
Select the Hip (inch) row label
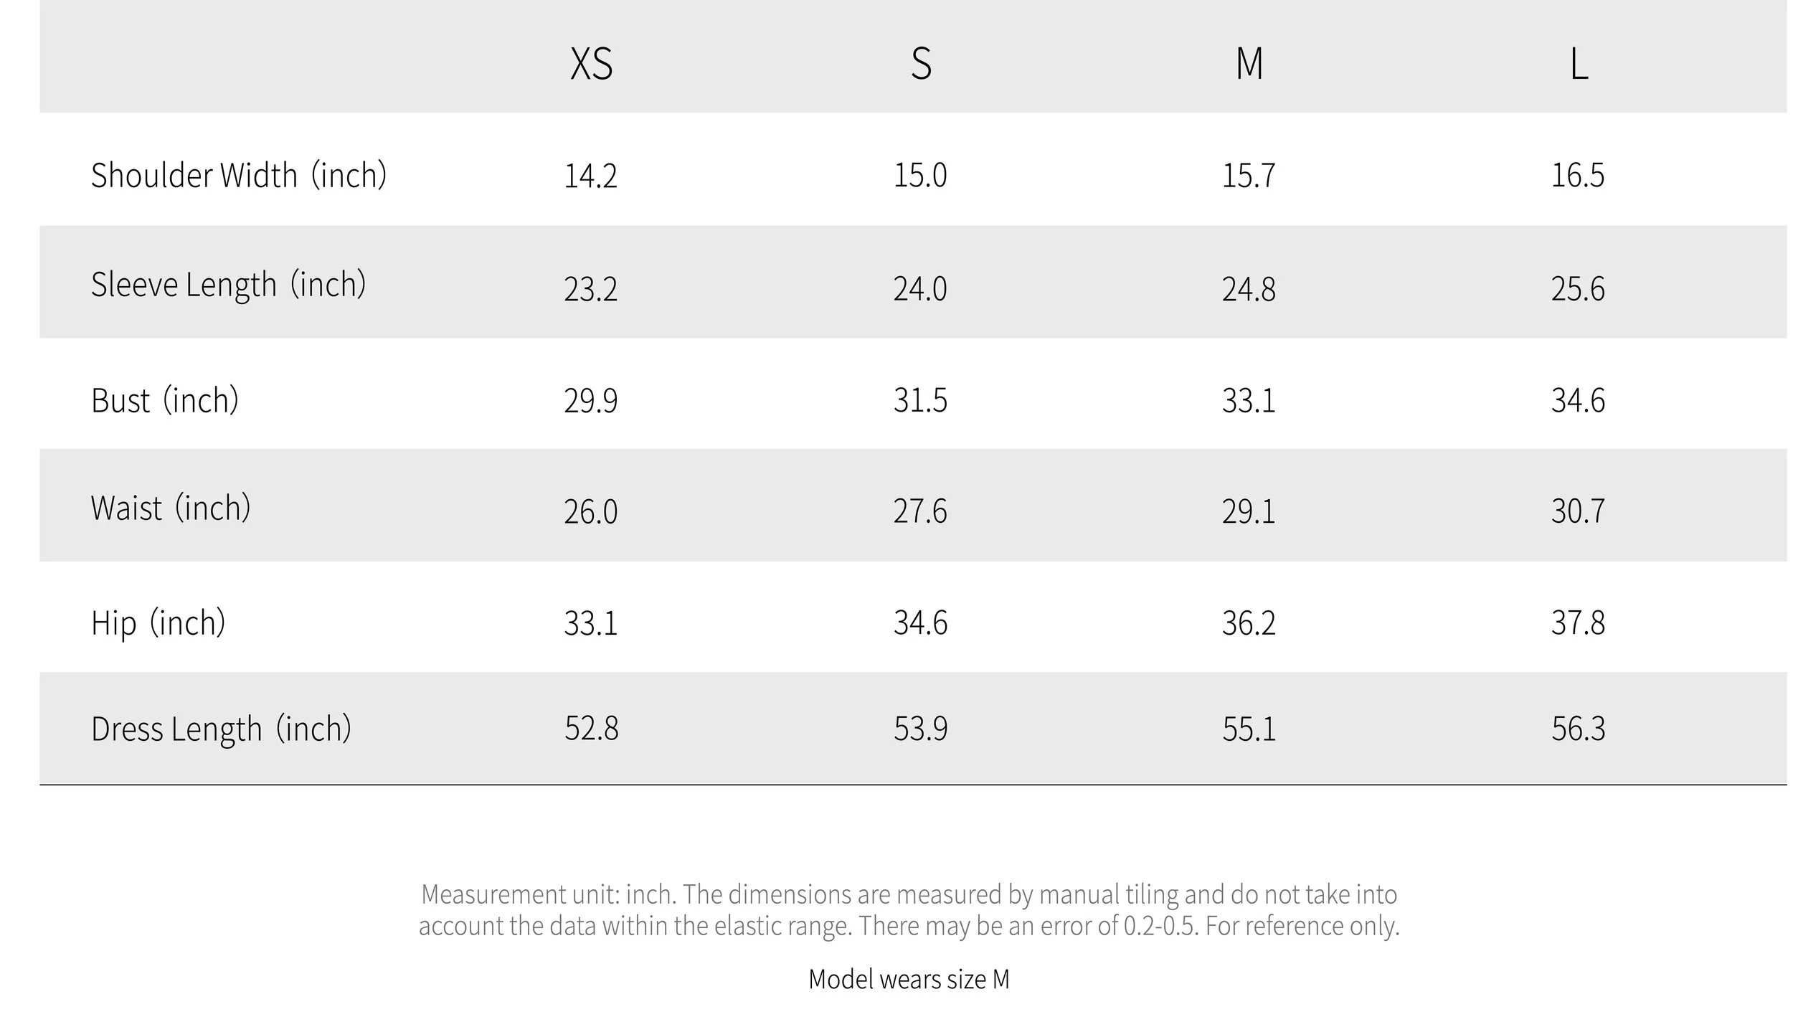point(159,623)
